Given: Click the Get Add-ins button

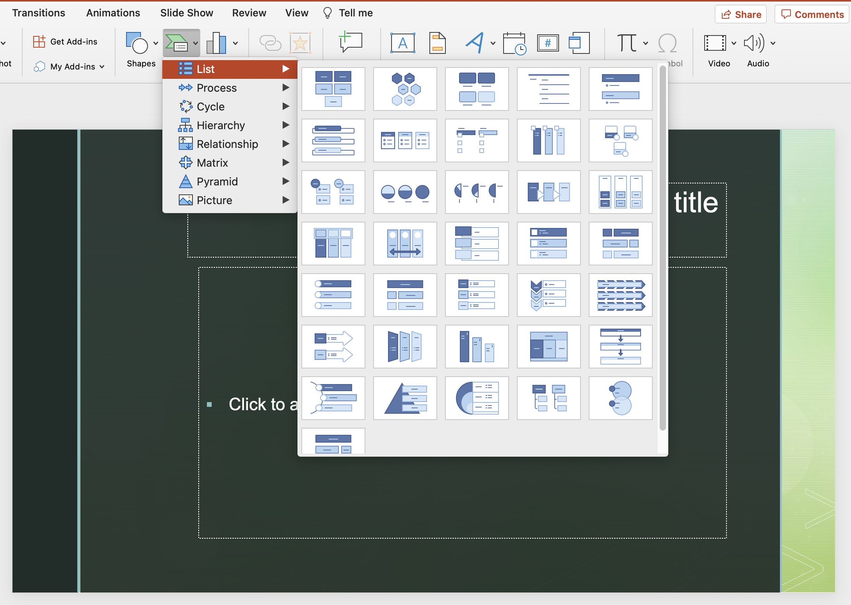Looking at the screenshot, I should tap(65, 41).
